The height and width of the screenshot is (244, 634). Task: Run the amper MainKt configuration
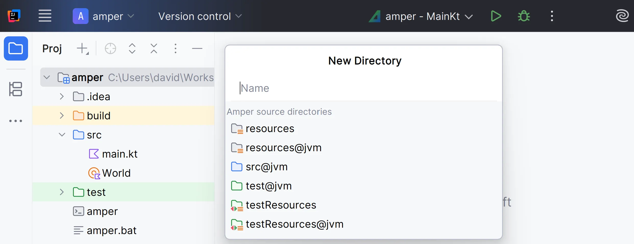496,16
